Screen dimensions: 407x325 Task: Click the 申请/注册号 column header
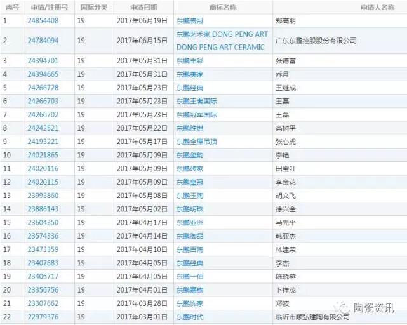(50, 7)
